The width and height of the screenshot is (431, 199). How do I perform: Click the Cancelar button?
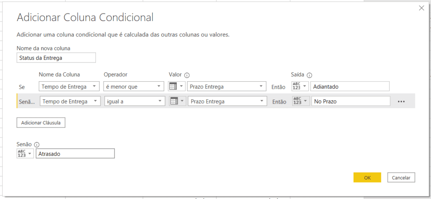click(401, 178)
